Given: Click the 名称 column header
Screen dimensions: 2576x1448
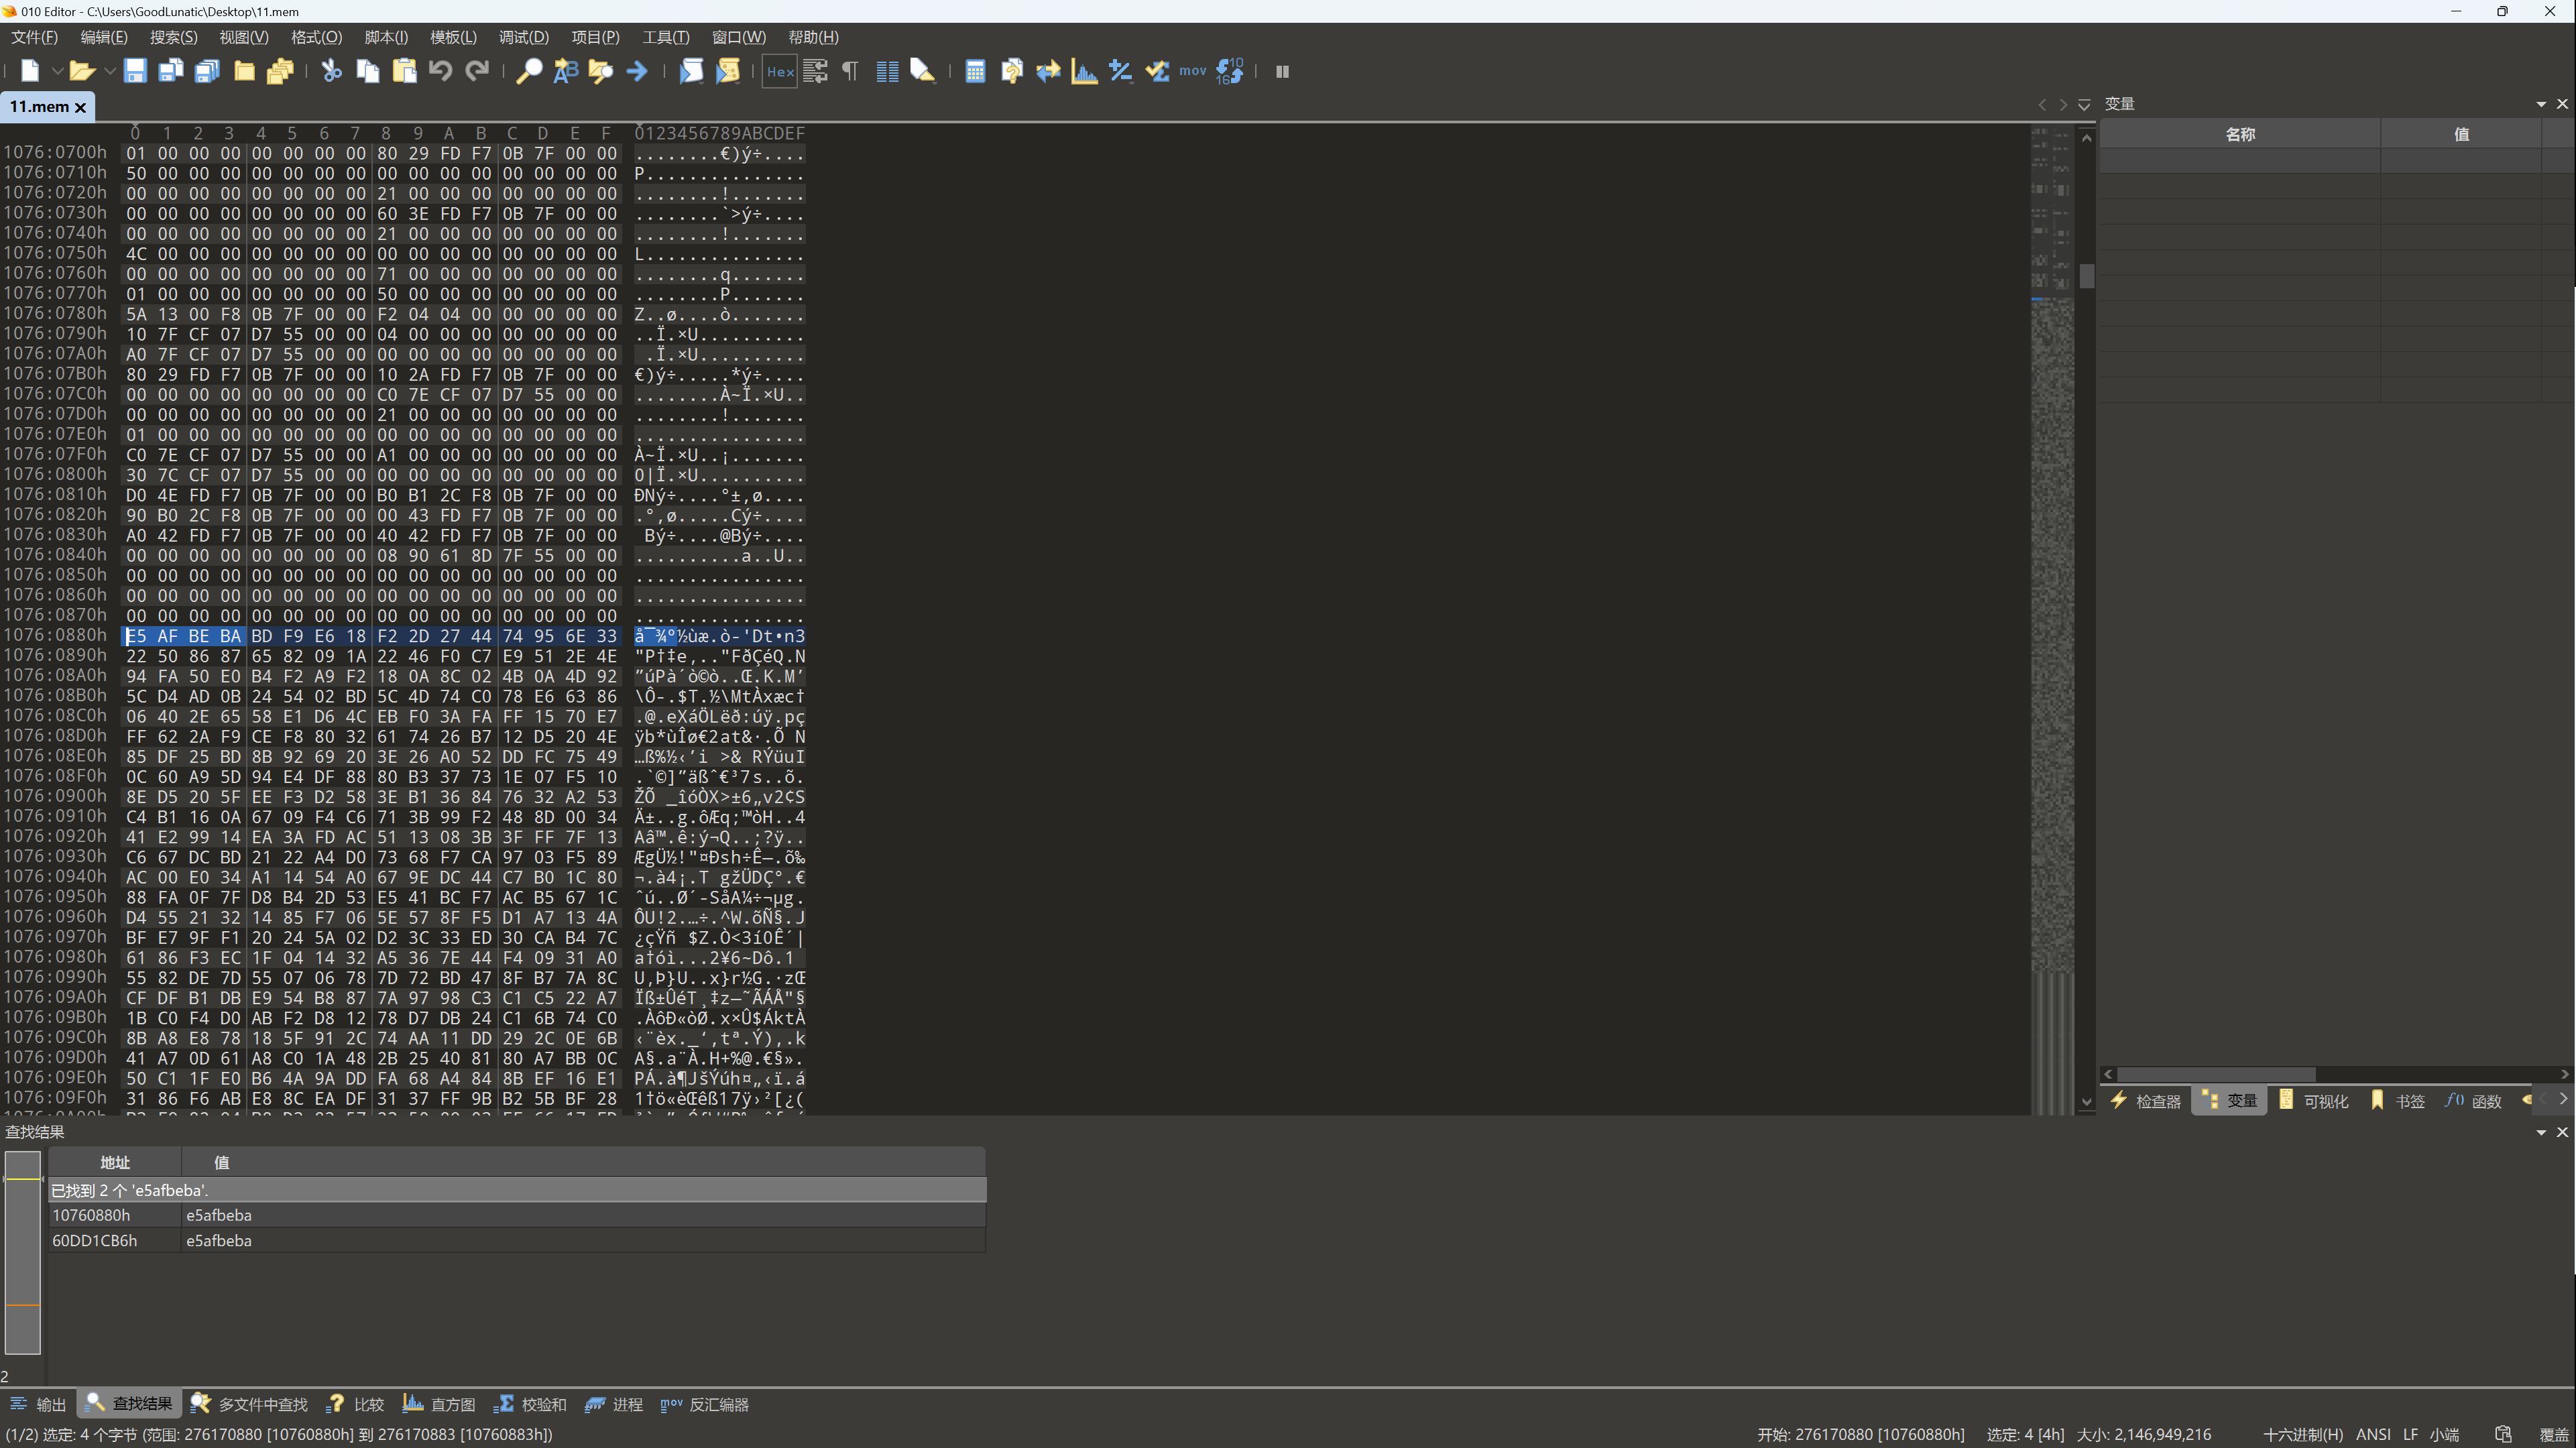Looking at the screenshot, I should tap(2240, 134).
